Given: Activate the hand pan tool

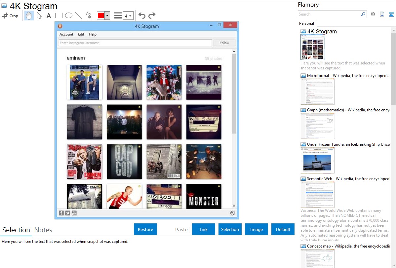Looking at the screenshot, I should tap(29, 16).
